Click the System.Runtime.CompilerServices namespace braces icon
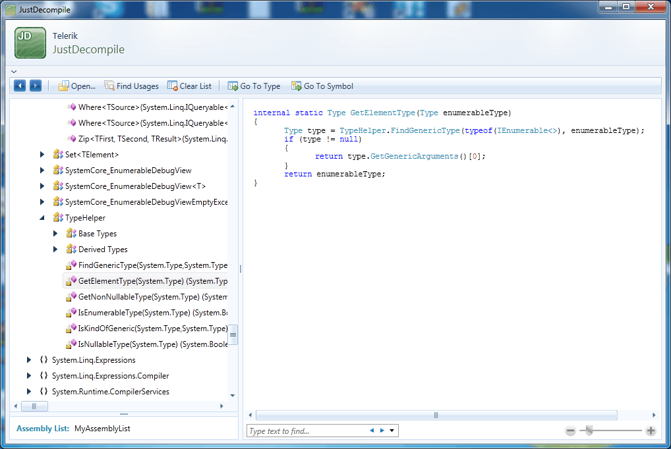This screenshot has width=671, height=449. coord(44,392)
